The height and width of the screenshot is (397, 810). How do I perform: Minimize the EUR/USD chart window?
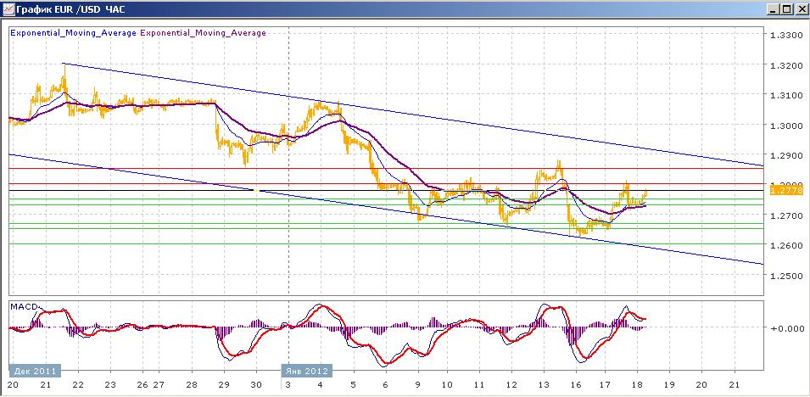773,9
